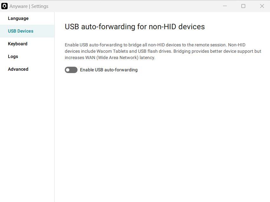Select the USB Devices sidebar item
Viewport: 270px width, 202px height.
click(x=27, y=31)
